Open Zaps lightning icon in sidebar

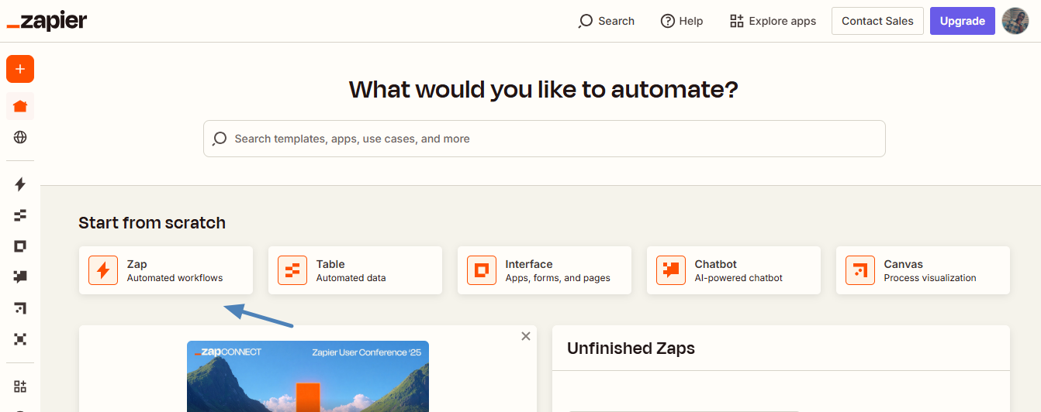[x=20, y=184]
